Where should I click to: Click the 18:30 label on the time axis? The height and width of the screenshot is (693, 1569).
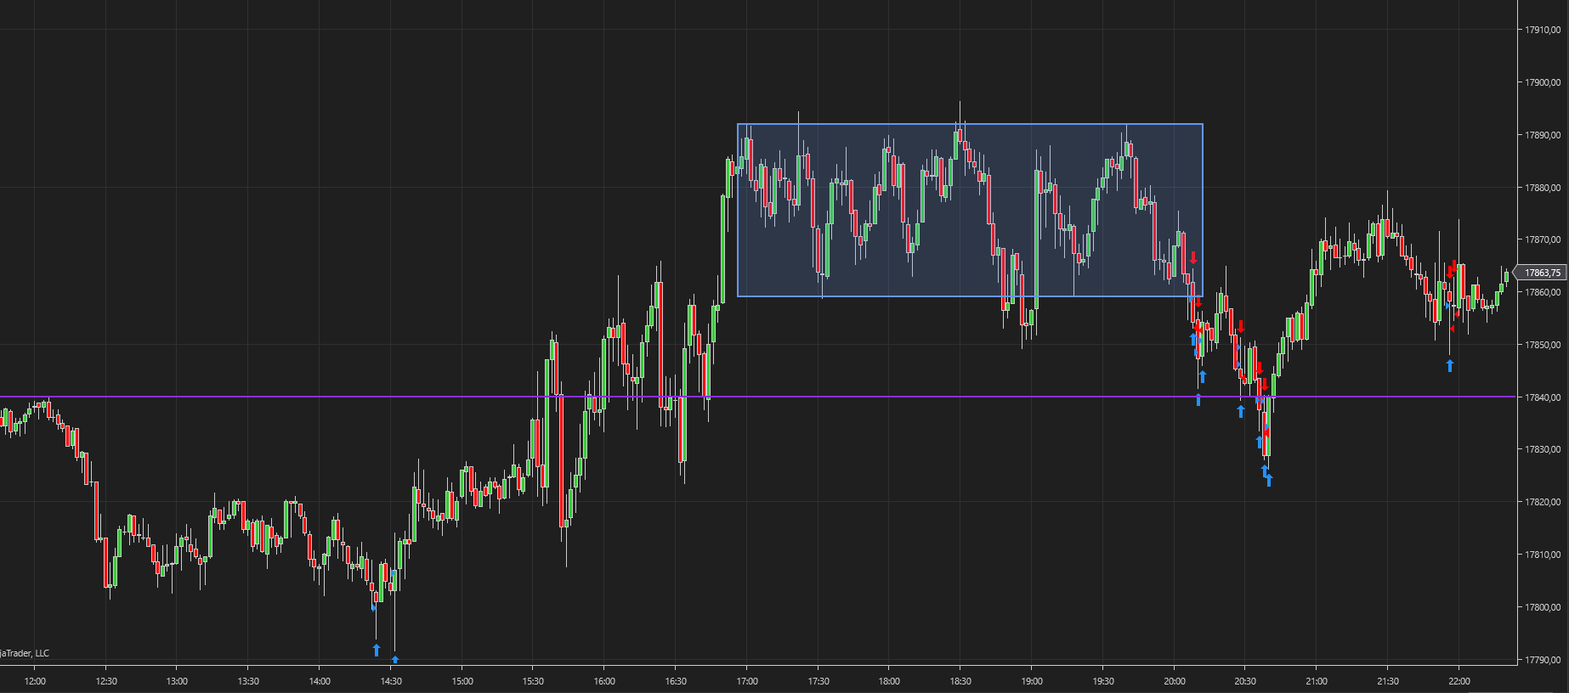(x=960, y=681)
